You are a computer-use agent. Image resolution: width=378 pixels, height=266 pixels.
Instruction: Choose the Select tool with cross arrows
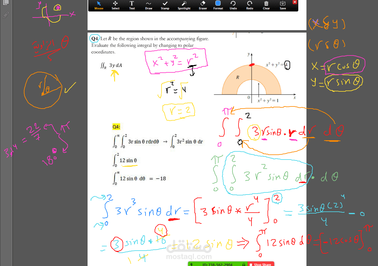click(115, 5)
